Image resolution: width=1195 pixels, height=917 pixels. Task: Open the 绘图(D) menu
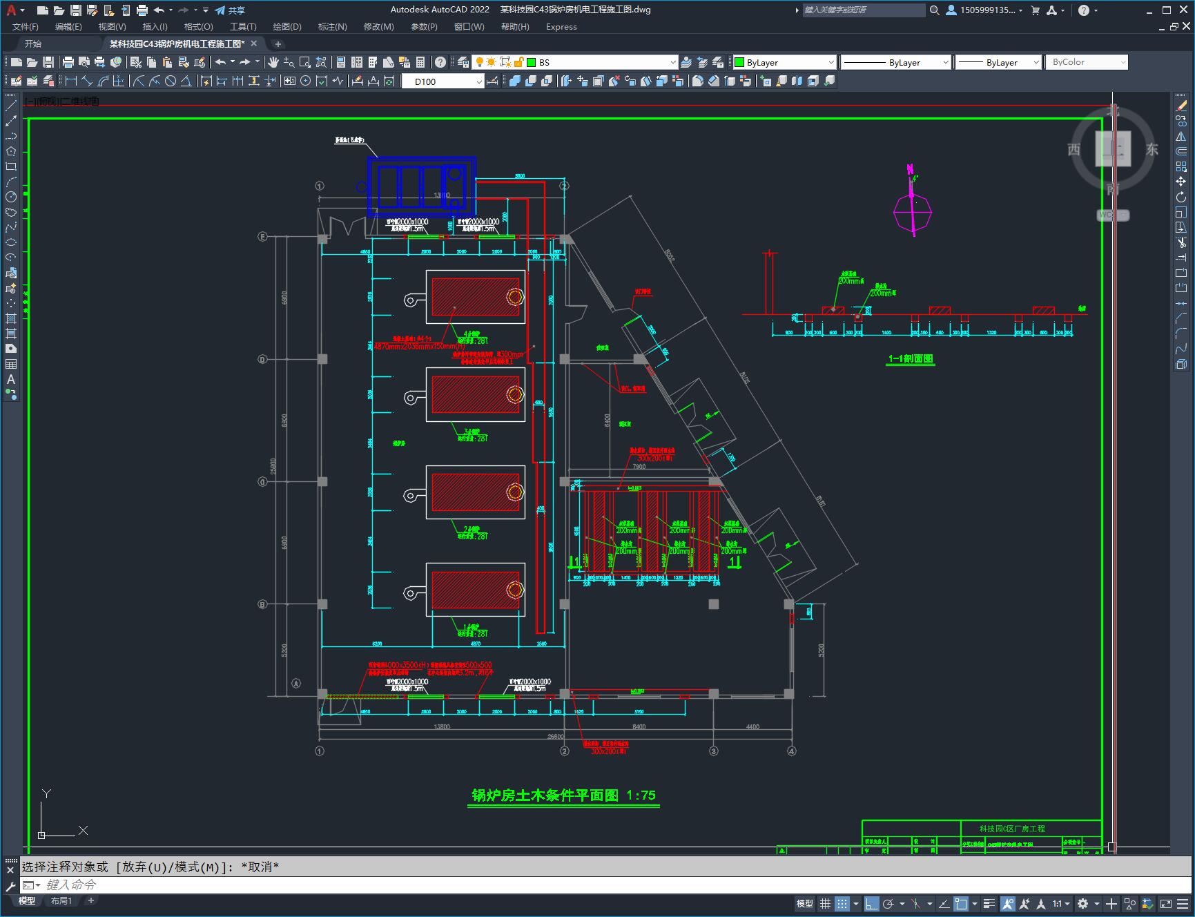click(287, 26)
